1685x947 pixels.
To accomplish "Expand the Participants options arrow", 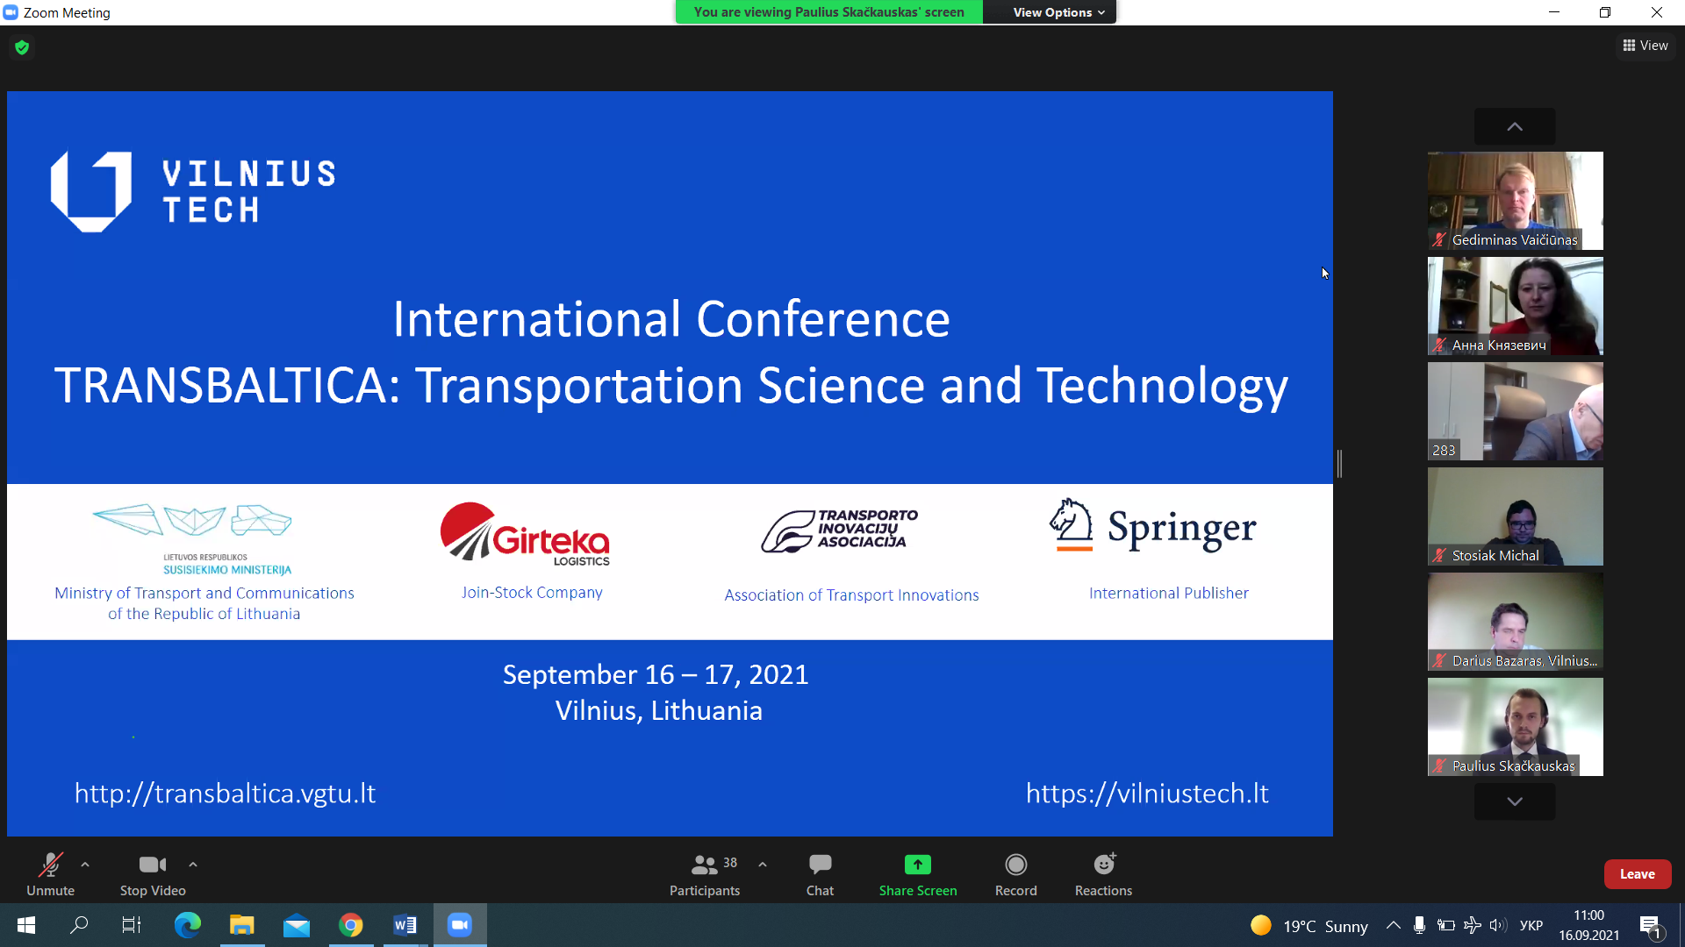I will pyautogui.click(x=763, y=865).
